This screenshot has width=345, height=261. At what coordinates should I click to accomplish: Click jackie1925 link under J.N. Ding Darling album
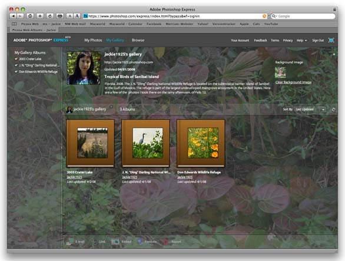click(130, 177)
